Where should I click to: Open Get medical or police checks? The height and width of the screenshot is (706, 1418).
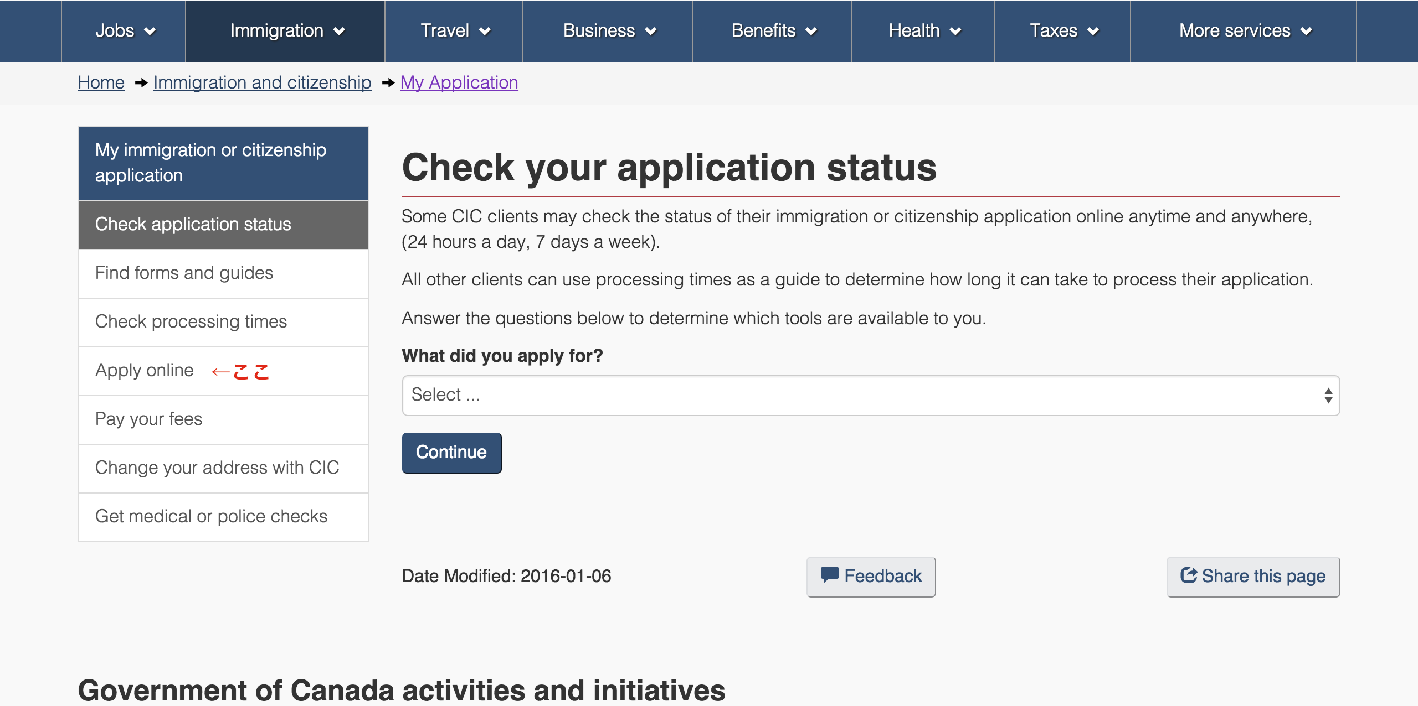coord(223,517)
